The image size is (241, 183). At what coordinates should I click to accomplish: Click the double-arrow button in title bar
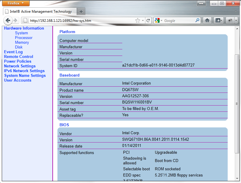click(x=201, y=3)
